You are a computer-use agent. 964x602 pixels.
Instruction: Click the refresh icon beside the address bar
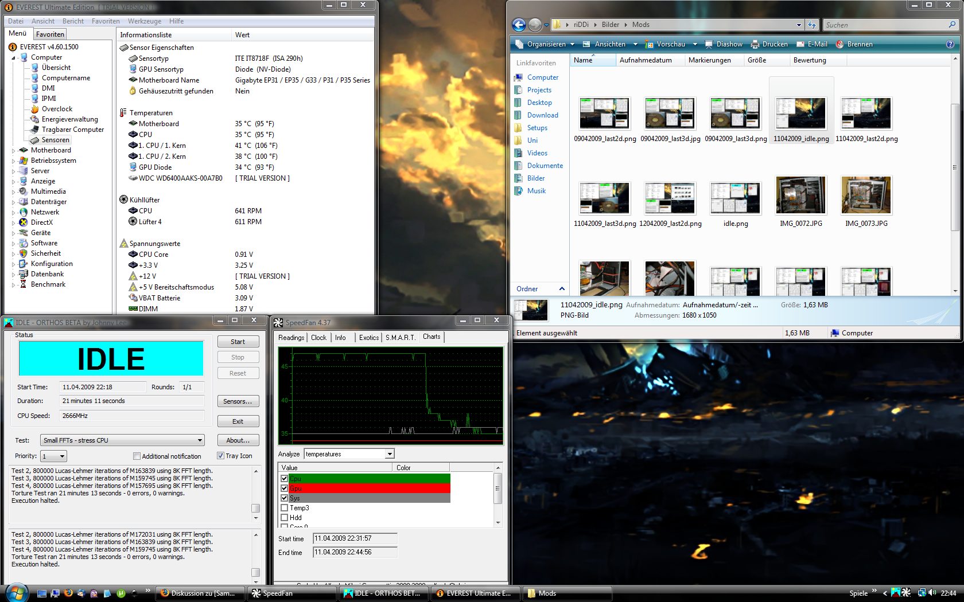(812, 25)
